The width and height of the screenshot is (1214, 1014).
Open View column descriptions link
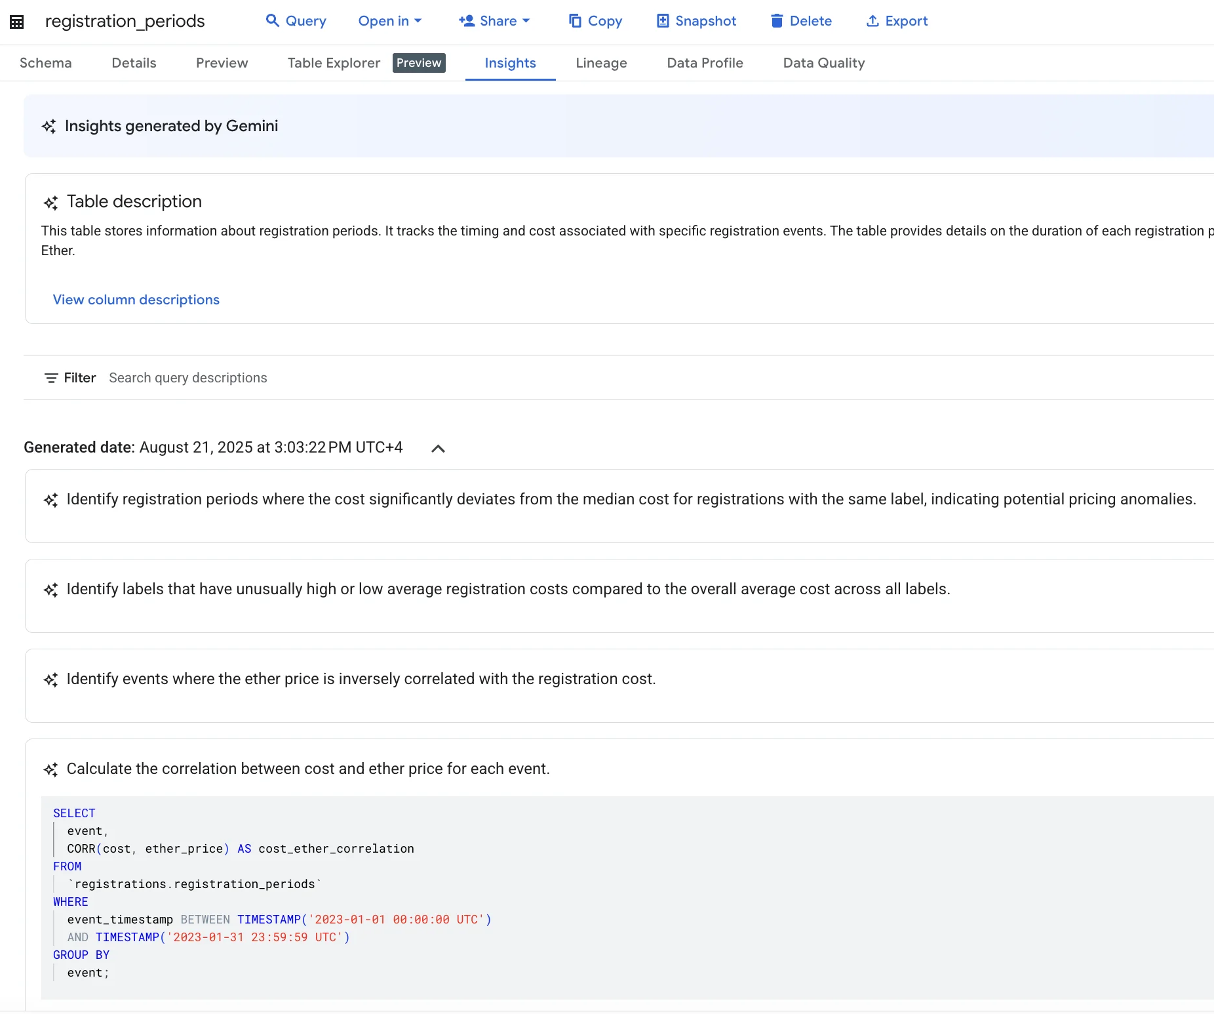pos(136,300)
